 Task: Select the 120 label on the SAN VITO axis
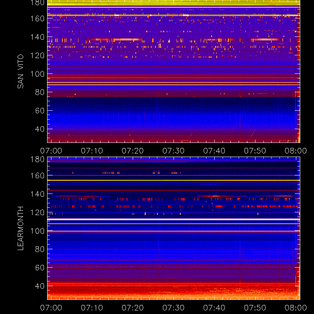pos(37,55)
